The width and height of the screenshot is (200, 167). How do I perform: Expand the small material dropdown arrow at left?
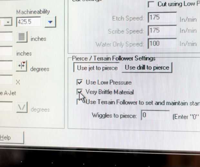8,22
